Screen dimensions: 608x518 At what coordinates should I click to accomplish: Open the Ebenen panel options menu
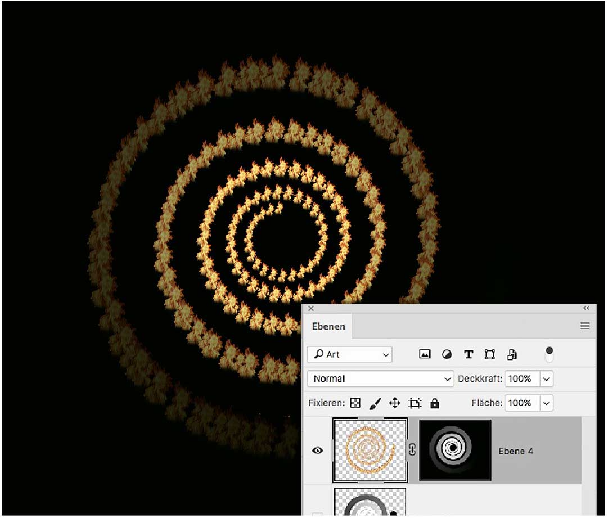click(585, 326)
